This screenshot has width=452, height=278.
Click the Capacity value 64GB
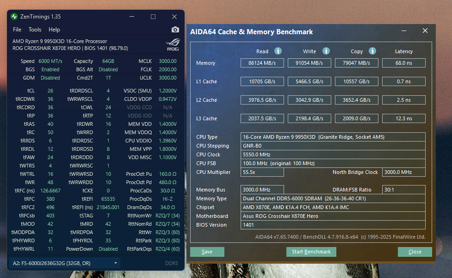[x=108, y=61]
